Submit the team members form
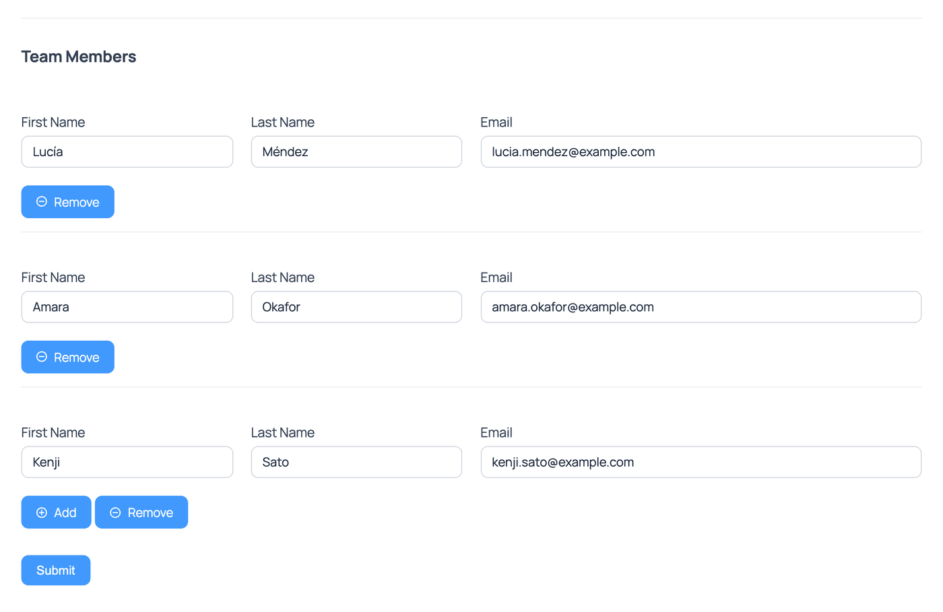This screenshot has width=943, height=612. point(56,570)
